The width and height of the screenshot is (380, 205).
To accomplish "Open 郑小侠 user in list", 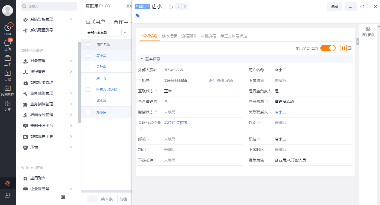I will (101, 112).
